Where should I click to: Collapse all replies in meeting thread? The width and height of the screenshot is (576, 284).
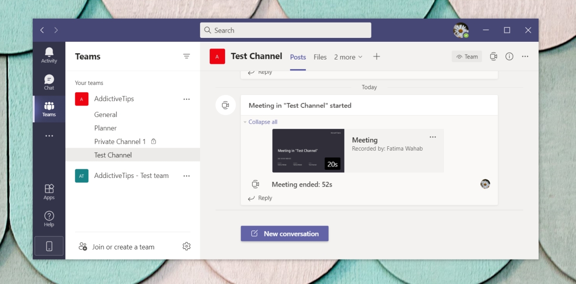coord(263,122)
